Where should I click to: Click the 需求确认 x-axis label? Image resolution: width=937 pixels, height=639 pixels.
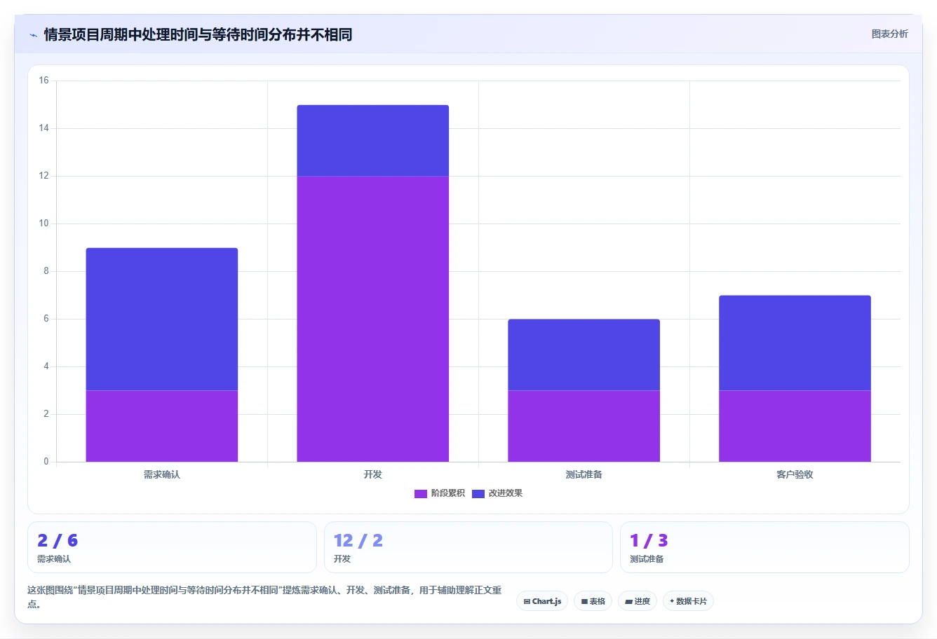162,474
